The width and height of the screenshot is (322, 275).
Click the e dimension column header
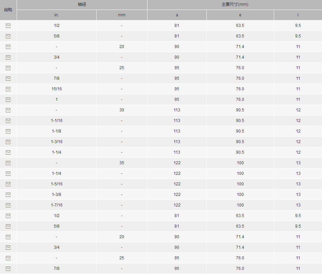tap(240, 15)
